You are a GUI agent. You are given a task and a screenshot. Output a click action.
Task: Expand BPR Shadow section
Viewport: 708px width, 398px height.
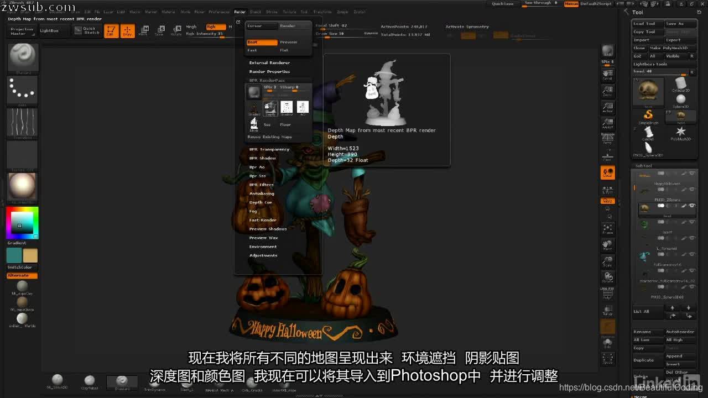(263, 158)
